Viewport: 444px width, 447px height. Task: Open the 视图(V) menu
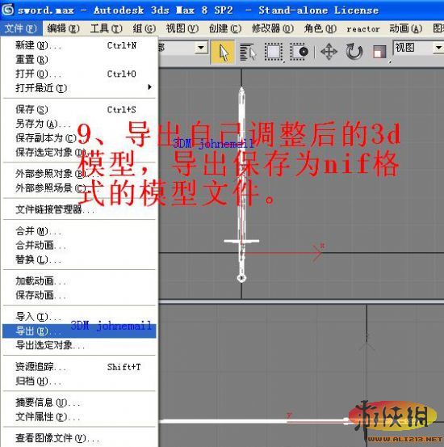pyautogui.click(x=182, y=28)
